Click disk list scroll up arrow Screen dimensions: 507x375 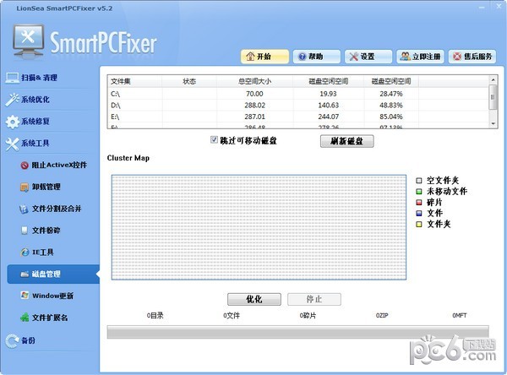(x=493, y=79)
